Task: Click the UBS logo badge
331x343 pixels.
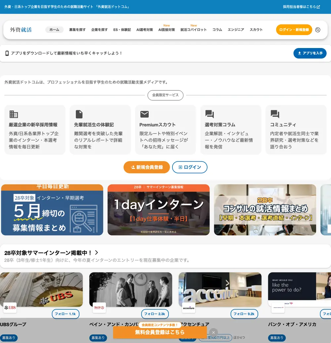Action: coord(10,308)
